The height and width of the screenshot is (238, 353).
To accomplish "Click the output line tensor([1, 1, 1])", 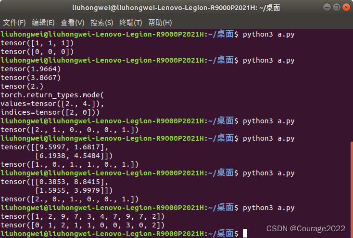I will point(37,43).
